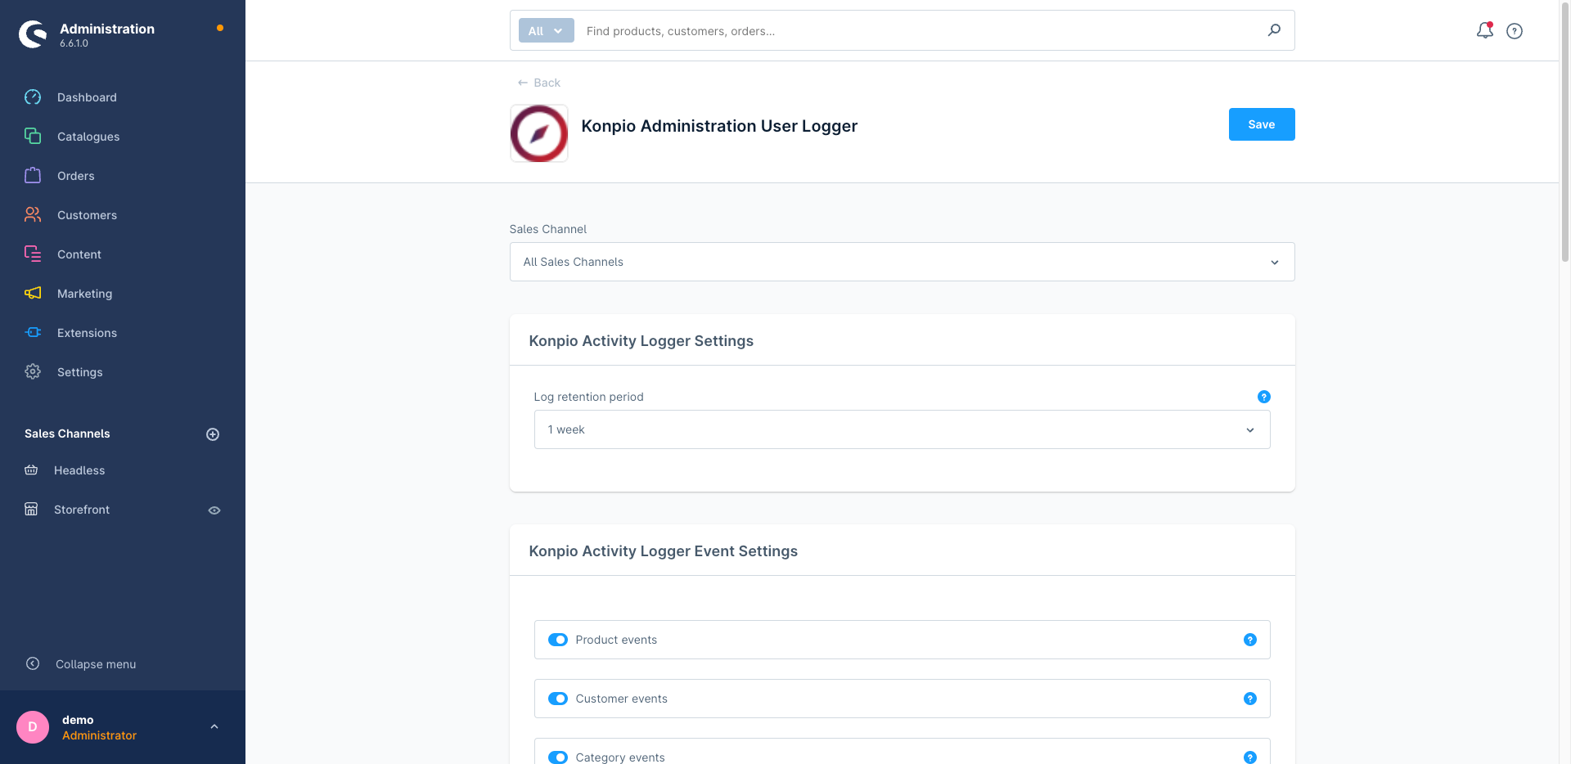This screenshot has height=764, width=1571.
Task: Click the Customers people icon
Action: (33, 214)
